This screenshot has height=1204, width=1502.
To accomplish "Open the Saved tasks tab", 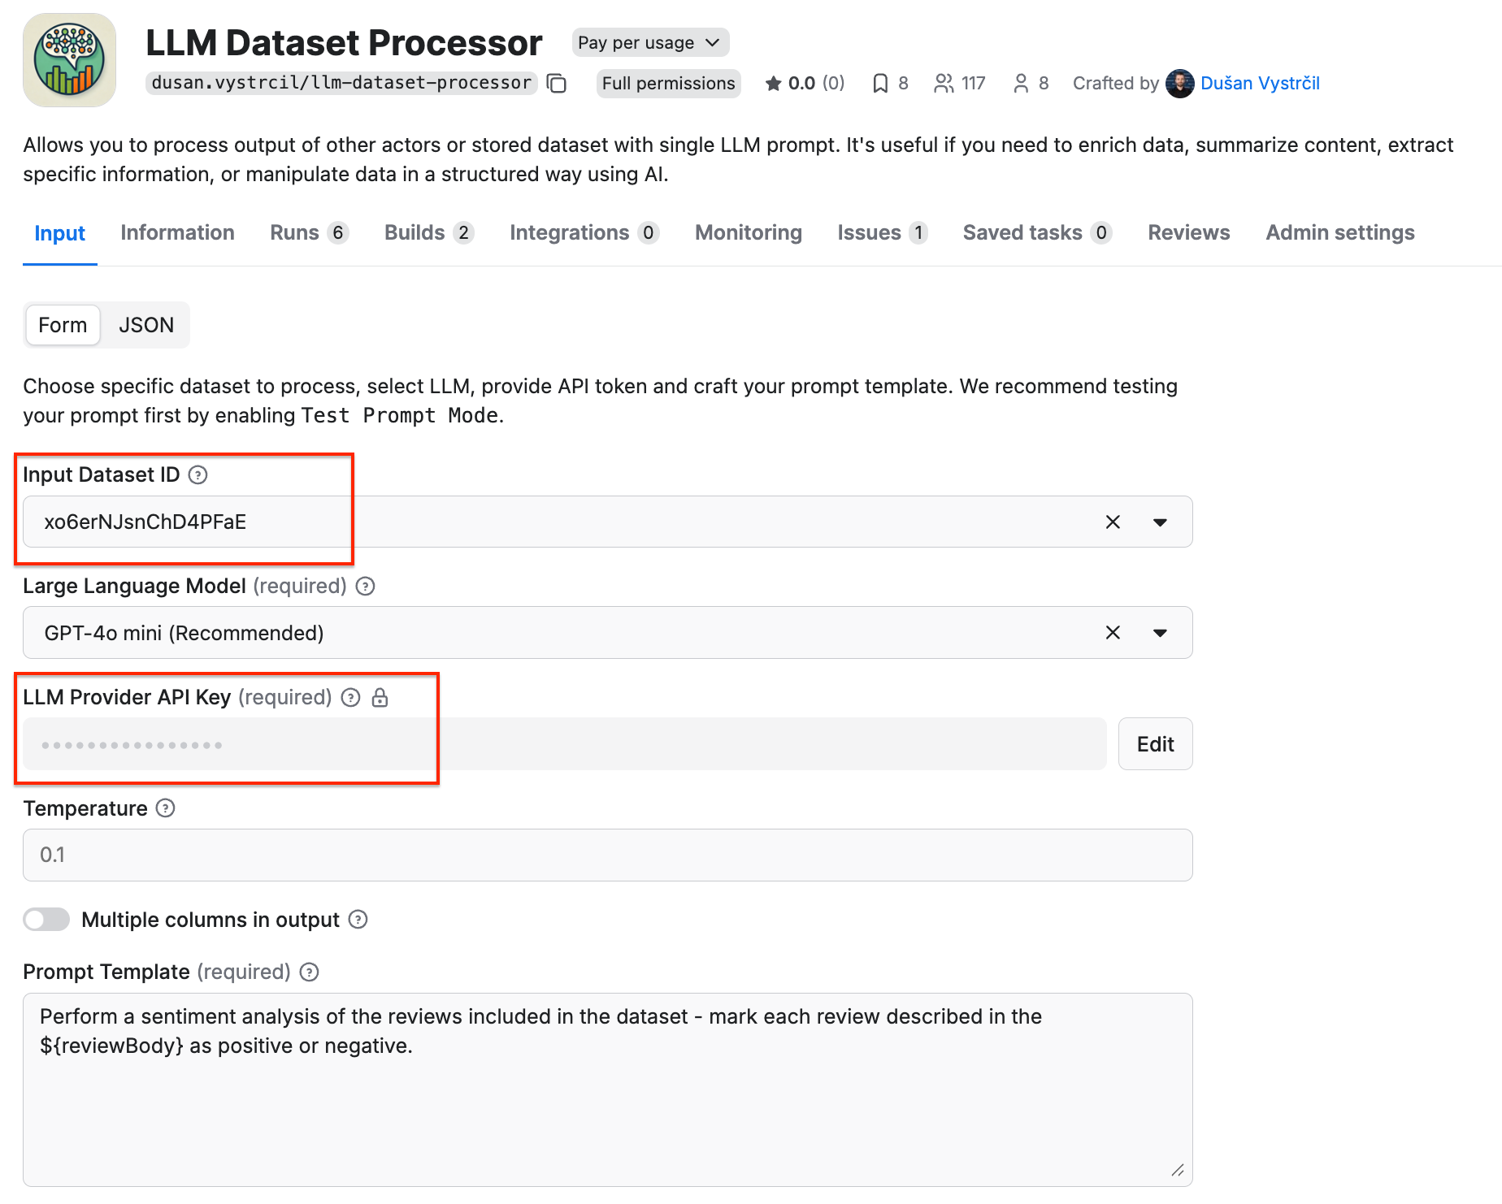I will click(1022, 233).
